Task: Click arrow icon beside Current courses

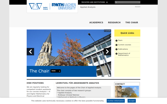Action: [x=116, y=45]
